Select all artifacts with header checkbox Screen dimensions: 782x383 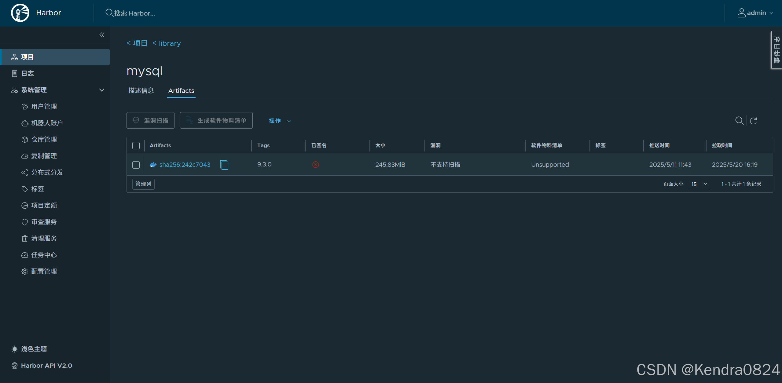coord(136,146)
